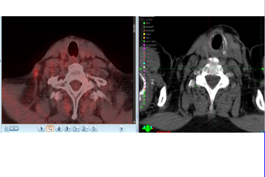Select the cord + 5mm structure label
Viewport: 265px width, 177px height.
(151, 42)
